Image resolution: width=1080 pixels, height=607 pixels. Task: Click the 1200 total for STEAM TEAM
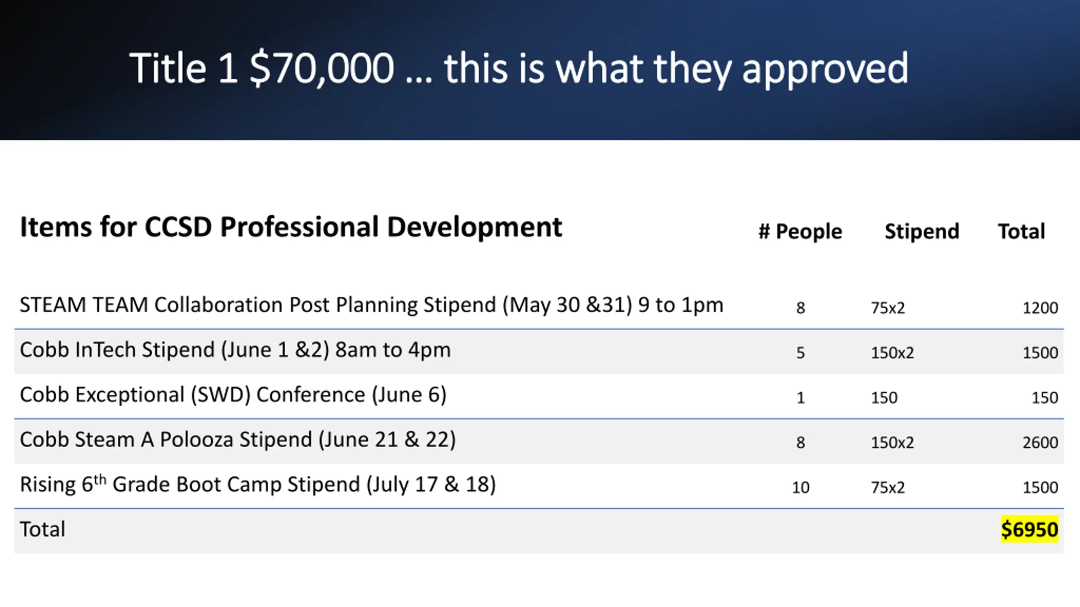pyautogui.click(x=1040, y=308)
